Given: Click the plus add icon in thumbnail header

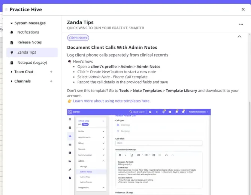Looking at the screenshot, I should click(157, 112).
